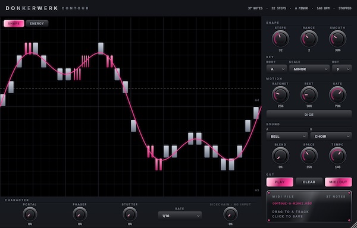The width and height of the screenshot is (357, 228).
Task: Open the RATE dropdown showing 1/16
Action: (x=180, y=216)
